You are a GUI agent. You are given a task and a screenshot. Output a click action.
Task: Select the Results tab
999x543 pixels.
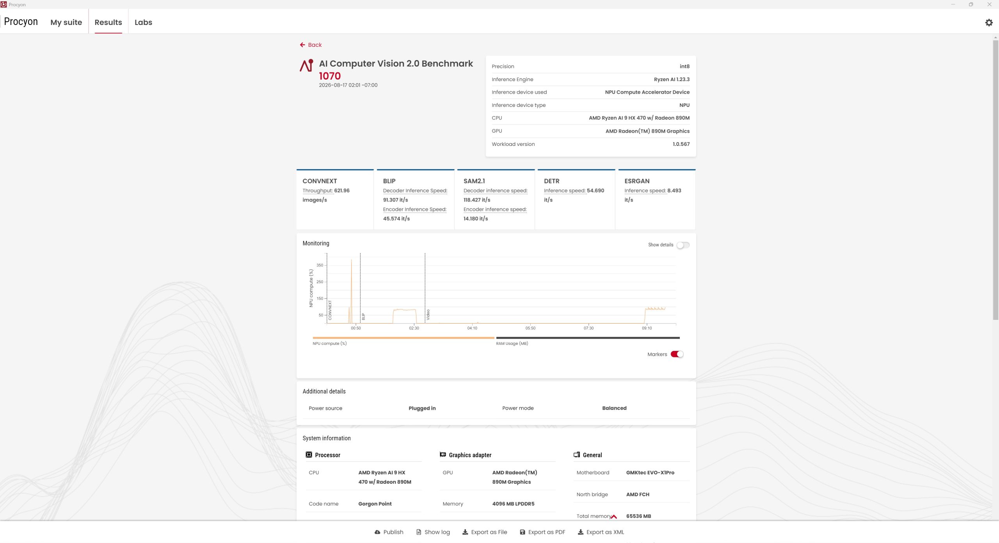coord(108,22)
